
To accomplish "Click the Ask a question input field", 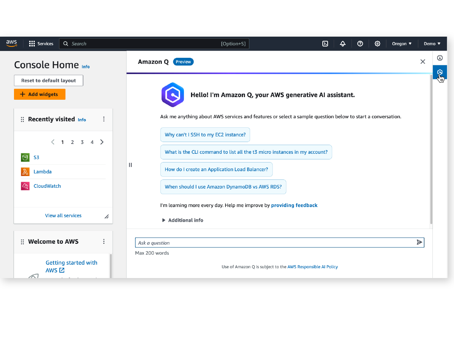I will [x=275, y=243].
